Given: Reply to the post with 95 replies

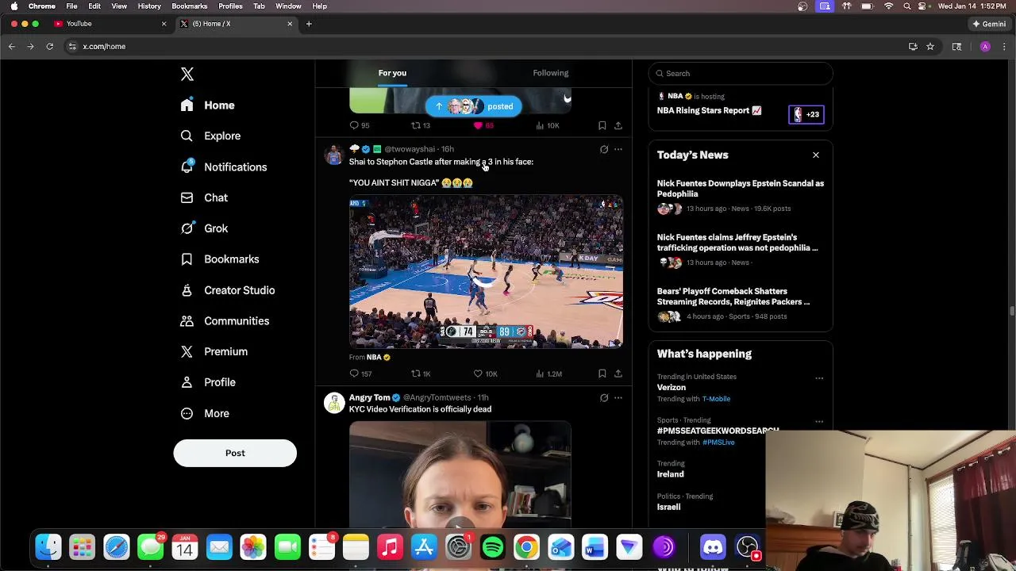Looking at the screenshot, I should tap(360, 125).
